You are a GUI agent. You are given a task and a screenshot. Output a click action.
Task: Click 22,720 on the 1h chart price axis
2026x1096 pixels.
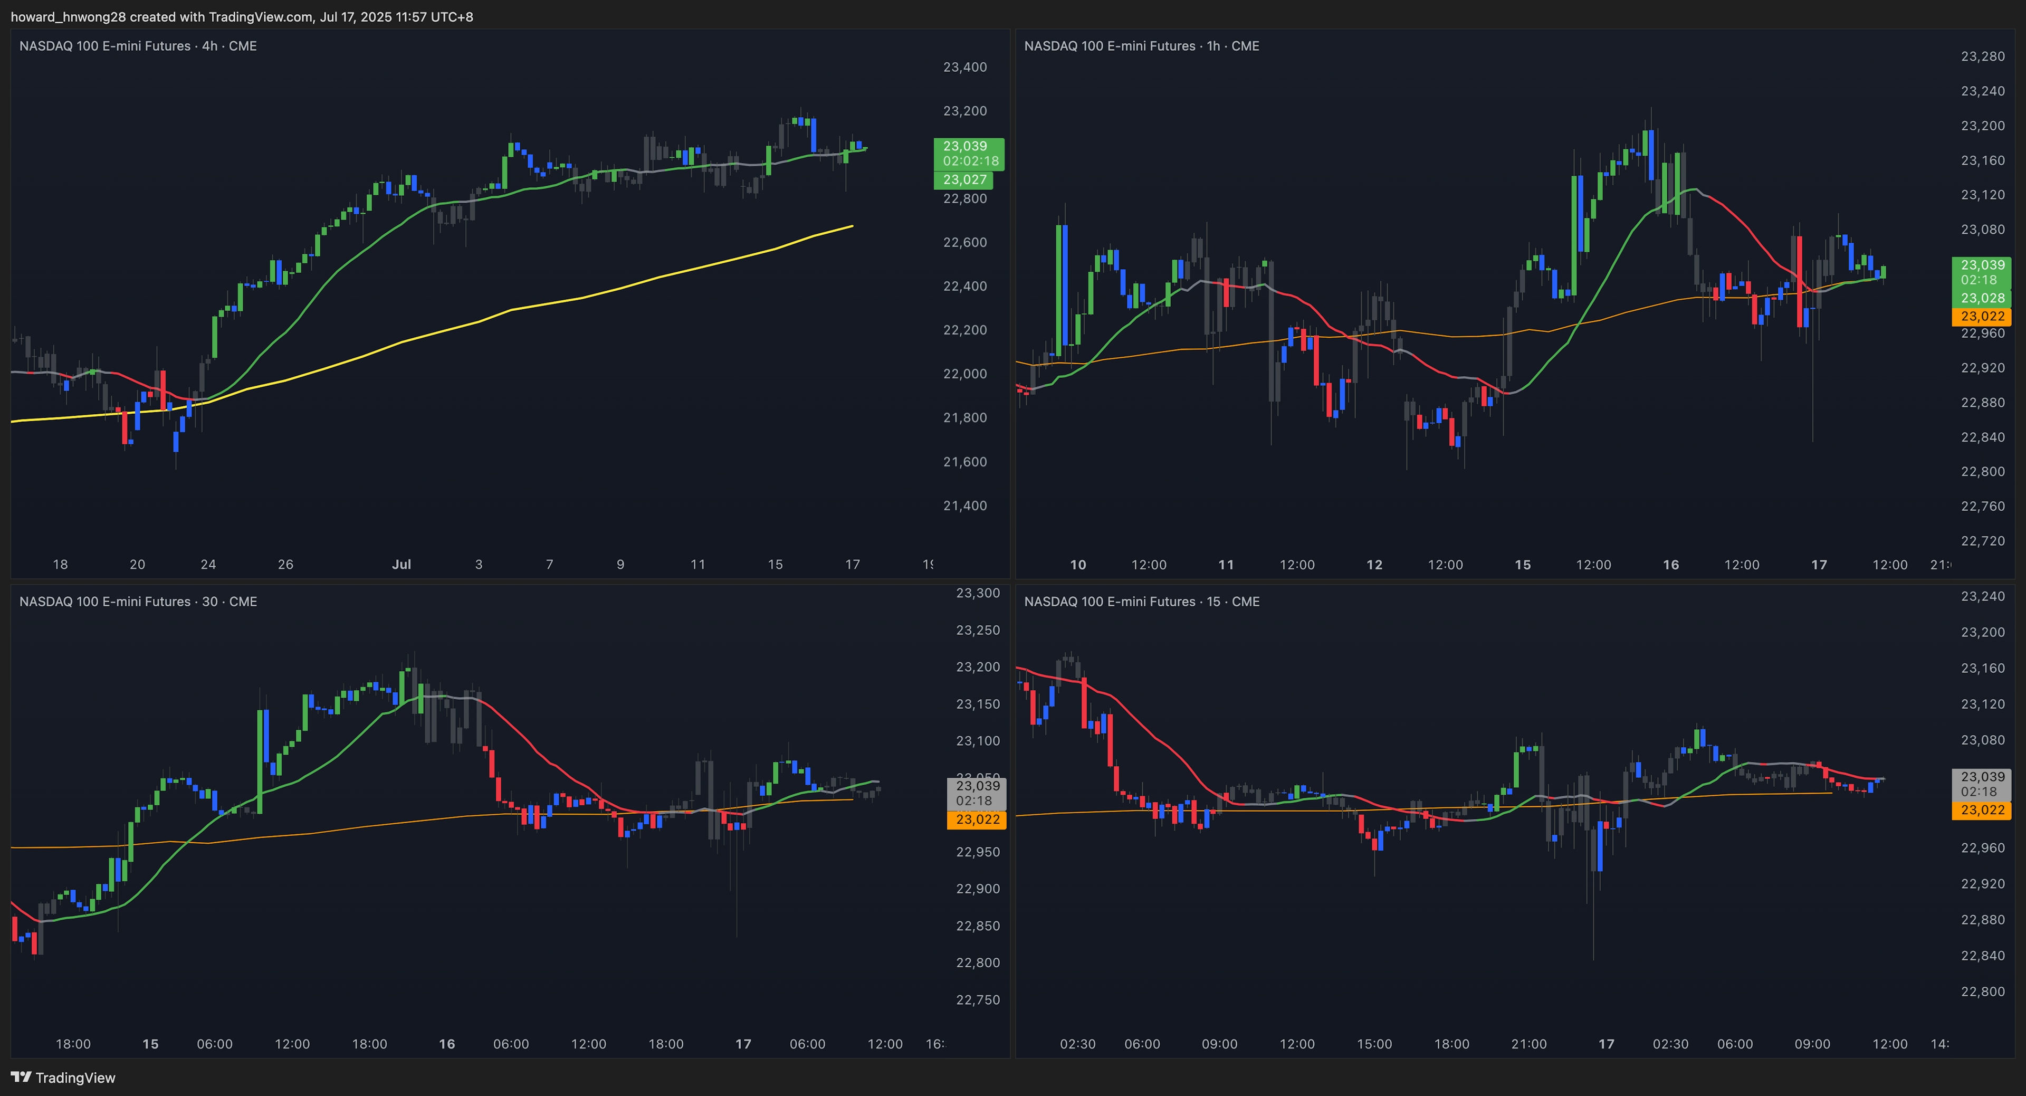[x=1983, y=540]
